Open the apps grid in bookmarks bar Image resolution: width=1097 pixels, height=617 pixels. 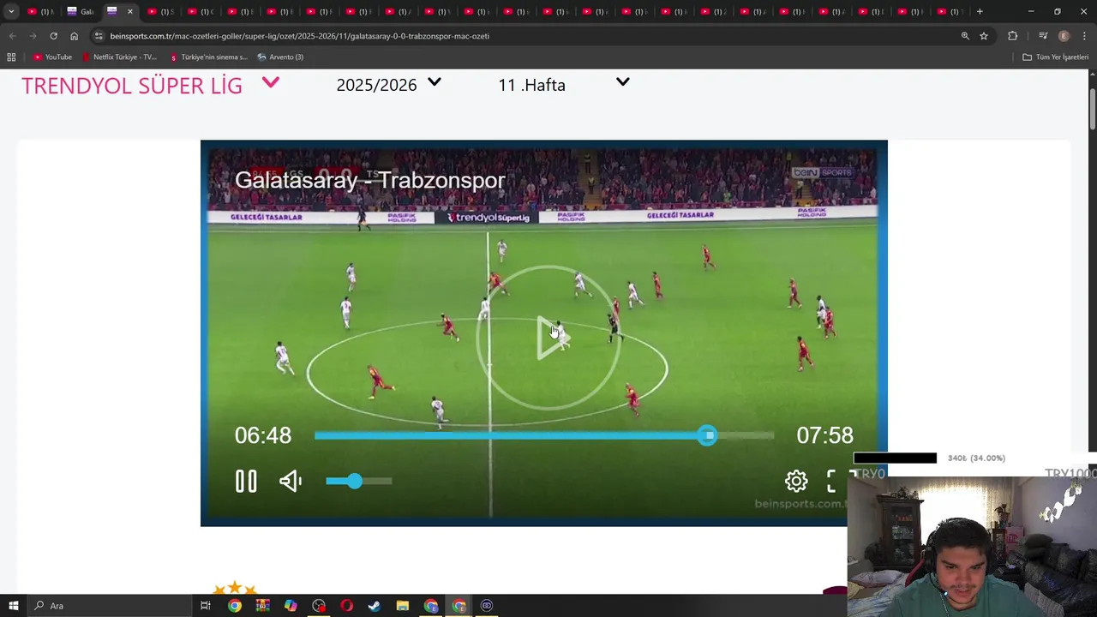point(11,57)
